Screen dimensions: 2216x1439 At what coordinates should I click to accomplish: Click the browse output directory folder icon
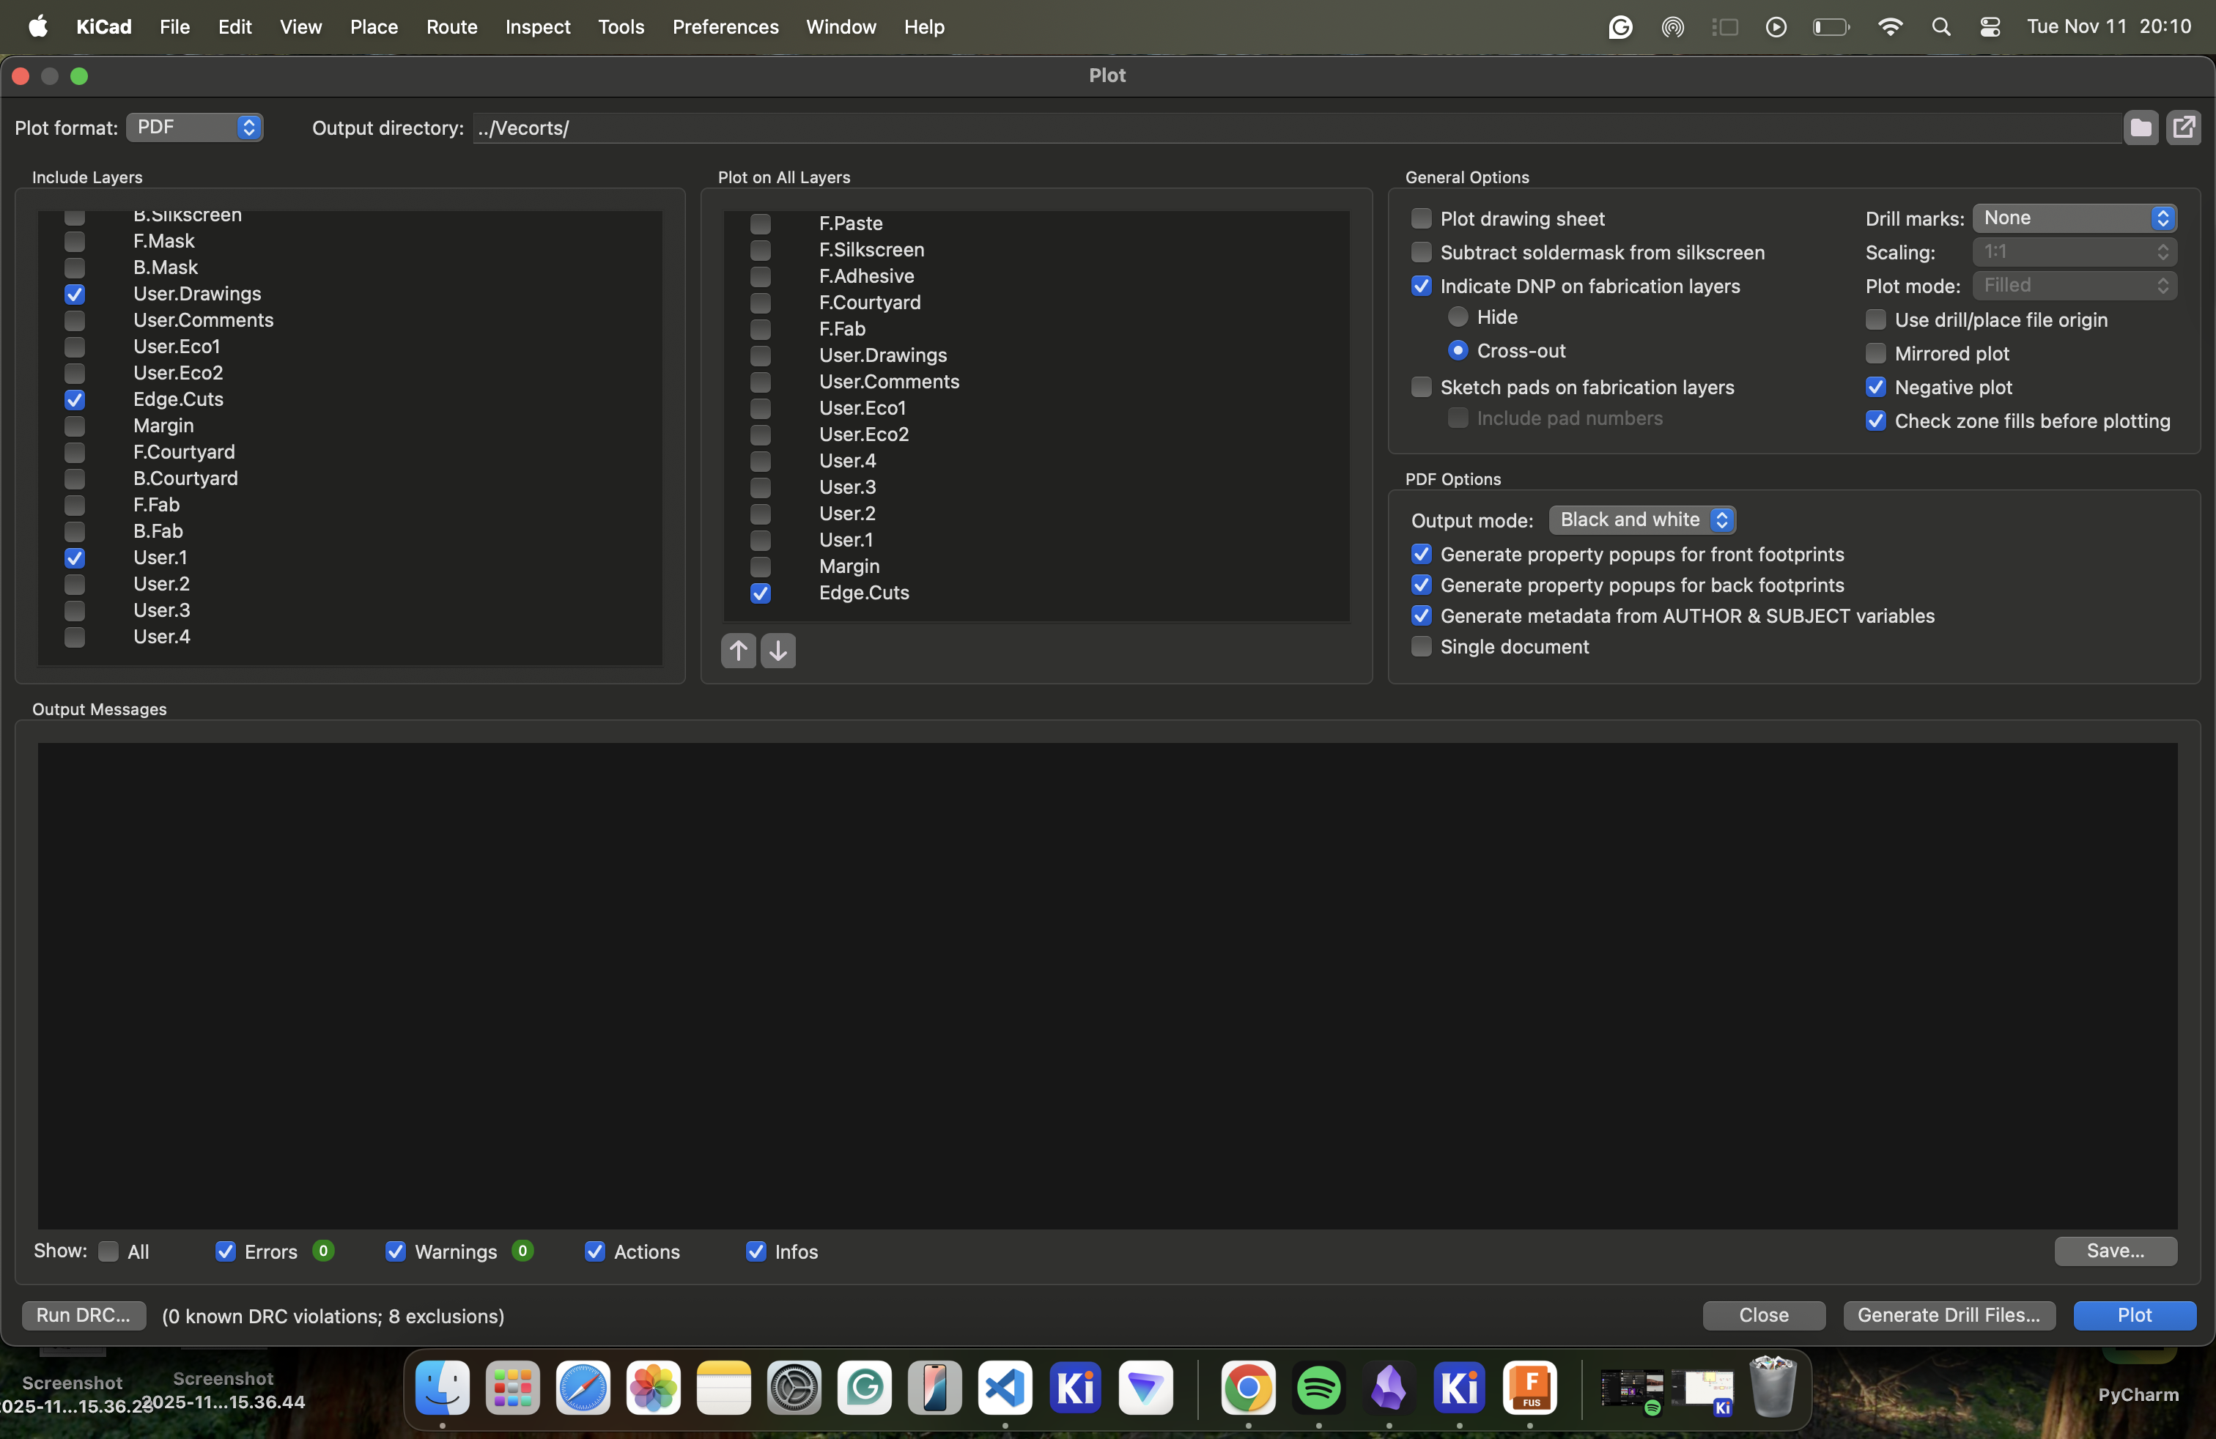click(x=2140, y=127)
